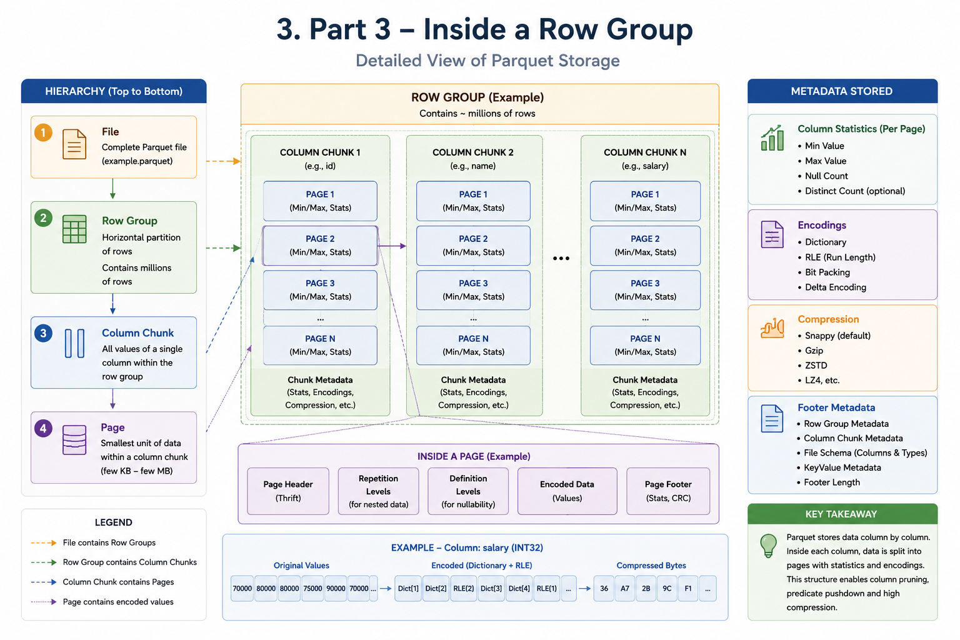The width and height of the screenshot is (960, 640).
Task: Click the Footer Metadata blue document icon
Action: (x=772, y=418)
